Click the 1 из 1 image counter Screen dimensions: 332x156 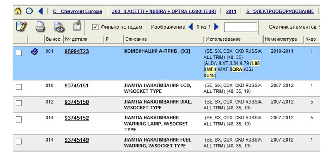(x=203, y=27)
